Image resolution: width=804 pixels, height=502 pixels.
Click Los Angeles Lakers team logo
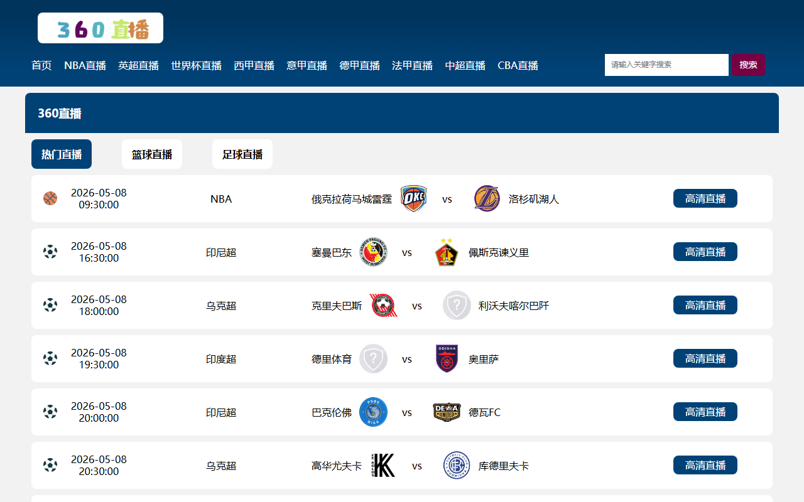487,198
